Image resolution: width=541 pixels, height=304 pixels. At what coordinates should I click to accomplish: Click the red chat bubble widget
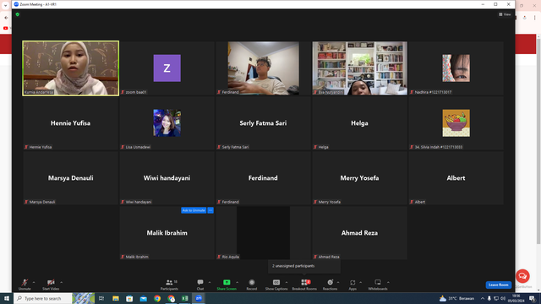pyautogui.click(x=522, y=276)
